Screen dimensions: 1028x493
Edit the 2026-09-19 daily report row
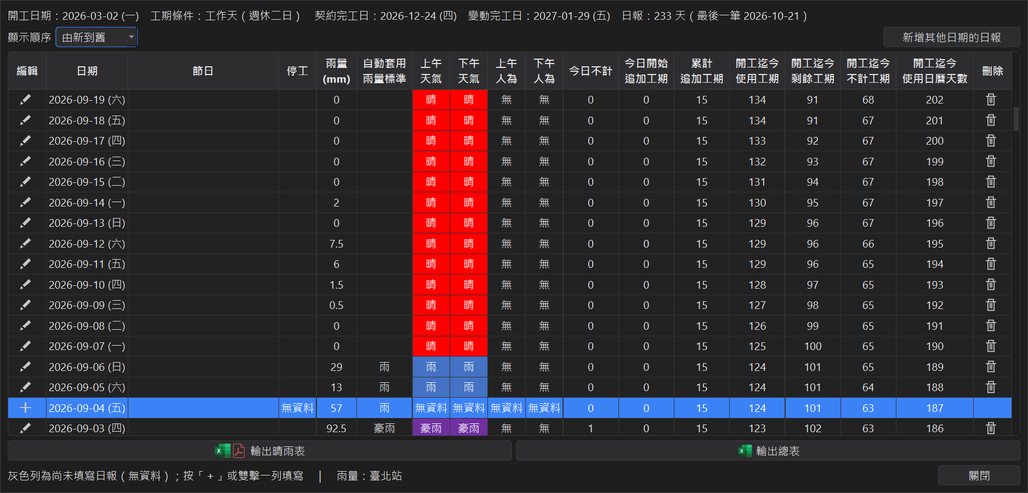click(x=26, y=100)
